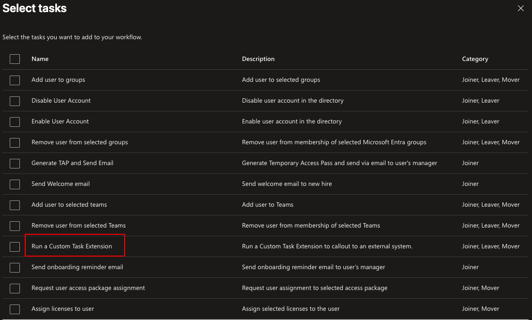
Task: Close the Select tasks panel
Action: [520, 8]
